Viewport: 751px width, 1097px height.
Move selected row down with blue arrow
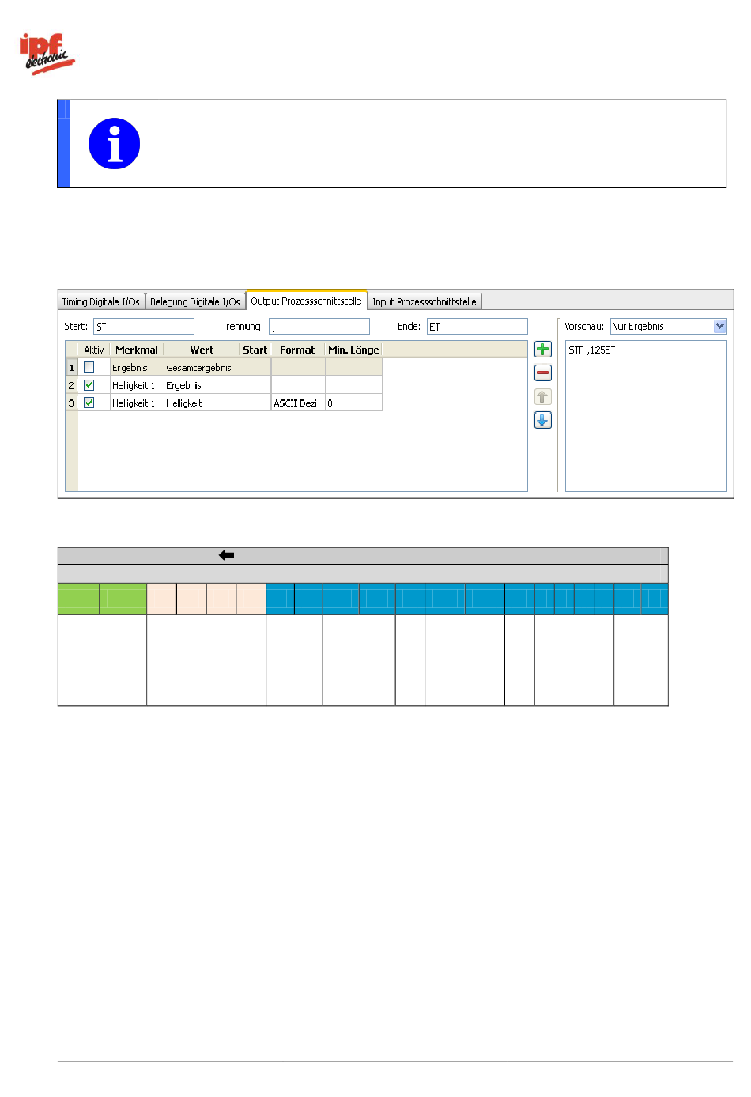point(543,421)
